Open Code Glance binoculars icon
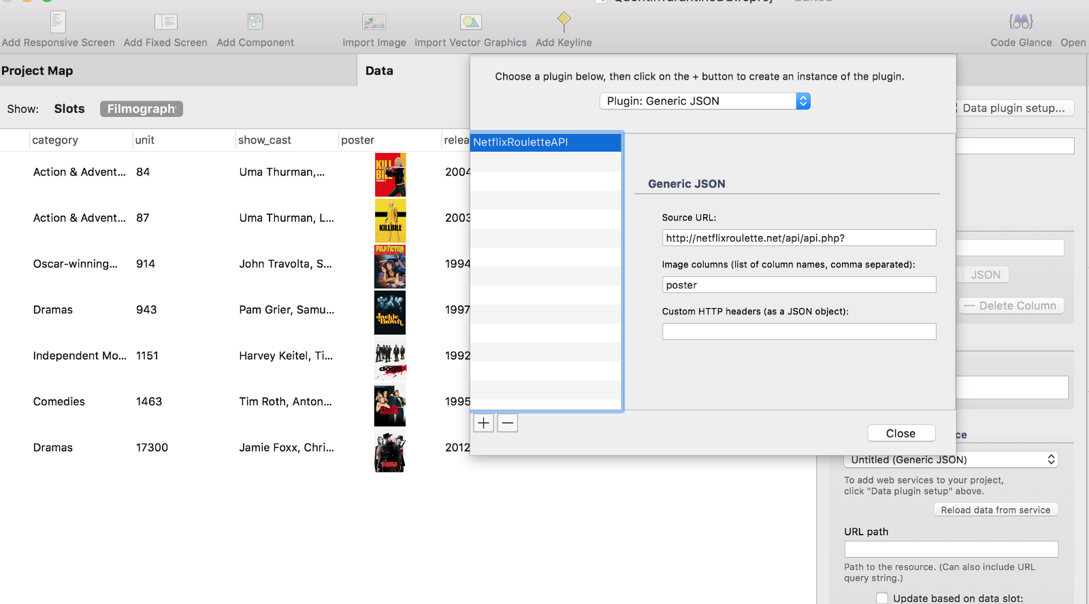The width and height of the screenshot is (1089, 604). pos(1020,22)
